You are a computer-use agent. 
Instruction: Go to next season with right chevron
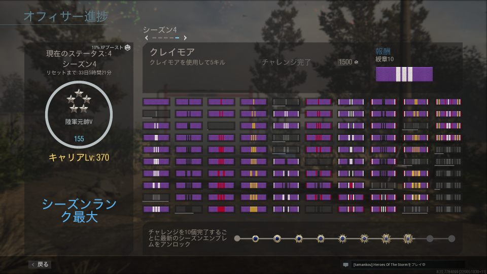tap(185, 38)
